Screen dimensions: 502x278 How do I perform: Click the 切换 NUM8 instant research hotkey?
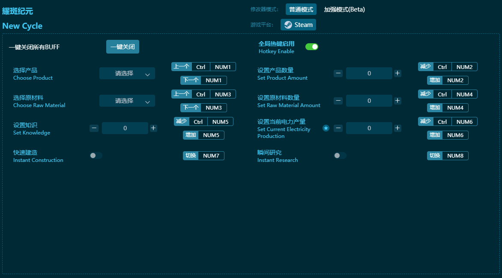click(447, 155)
